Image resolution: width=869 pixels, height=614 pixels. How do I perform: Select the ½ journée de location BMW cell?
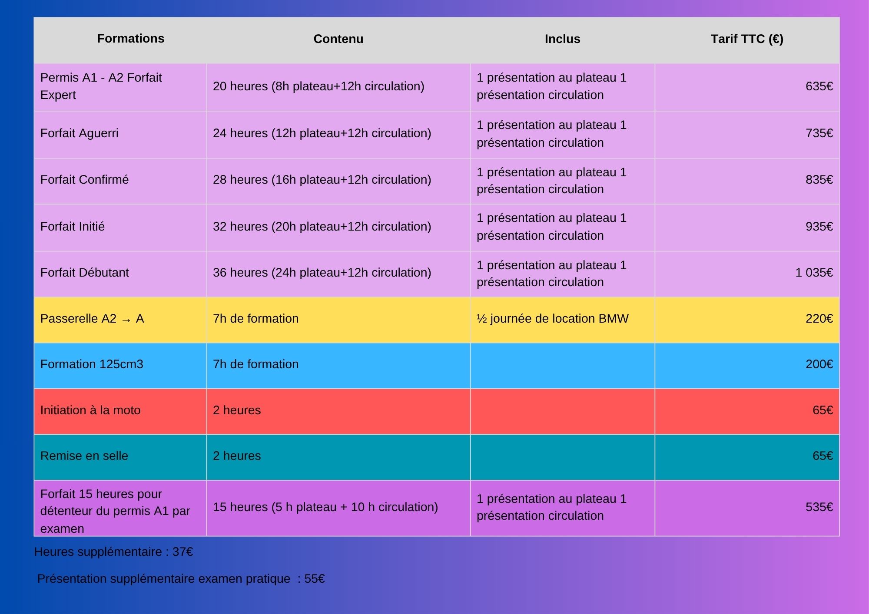552,319
